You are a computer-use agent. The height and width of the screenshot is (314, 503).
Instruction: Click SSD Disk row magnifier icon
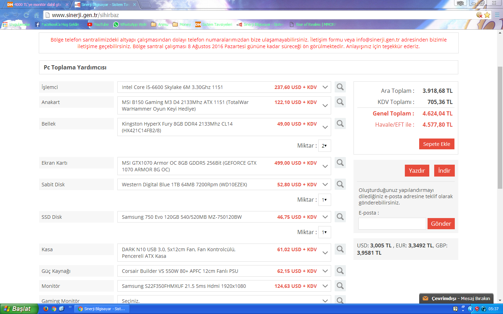click(340, 217)
